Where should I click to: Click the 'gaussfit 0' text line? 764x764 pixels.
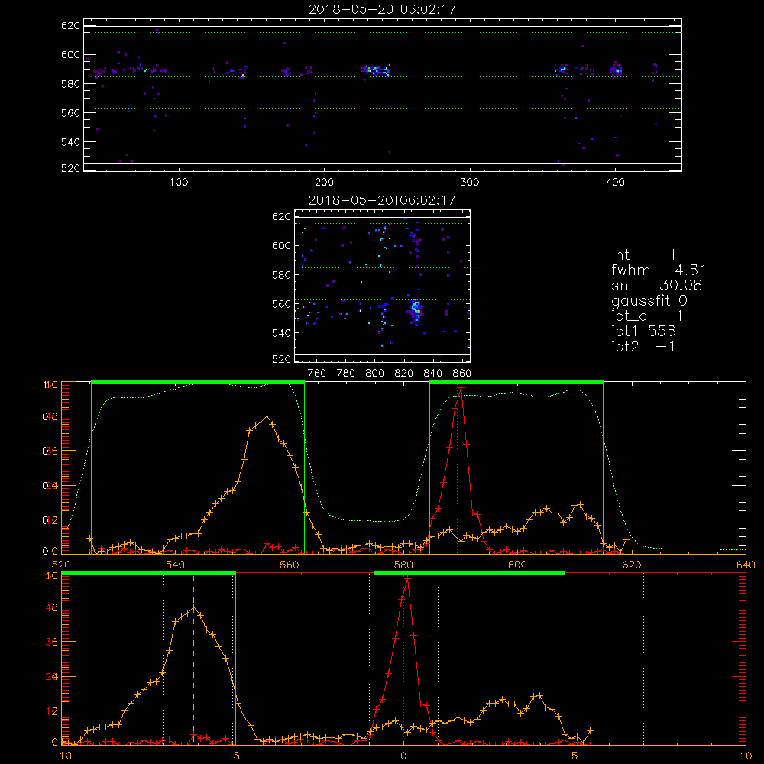[649, 300]
